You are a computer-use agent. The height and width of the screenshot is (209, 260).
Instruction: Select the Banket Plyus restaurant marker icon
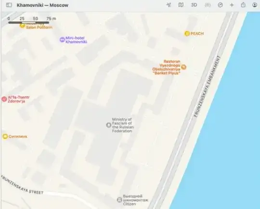coord(183,67)
